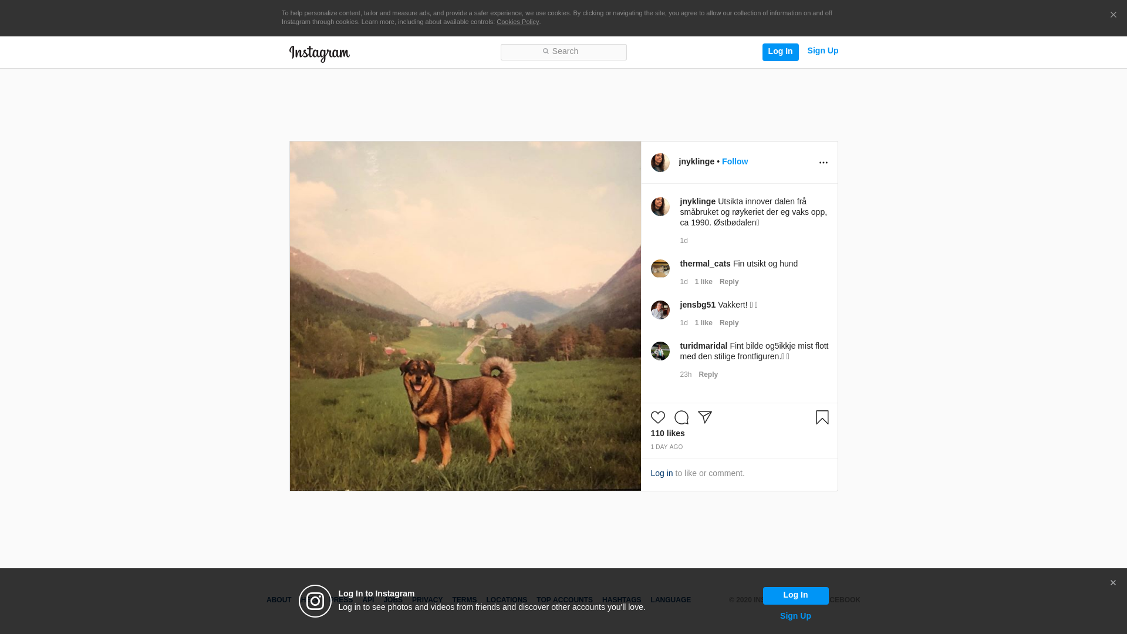Reply to turidmaridal's comment
Screen dimensions: 1127x634
[x=708, y=375]
